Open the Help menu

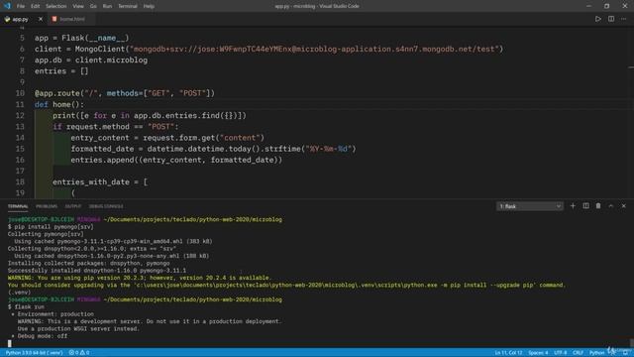pyautogui.click(x=149, y=6)
